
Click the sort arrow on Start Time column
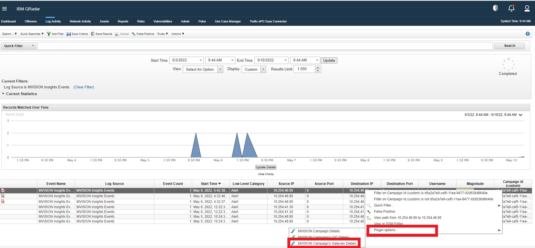coord(220,184)
